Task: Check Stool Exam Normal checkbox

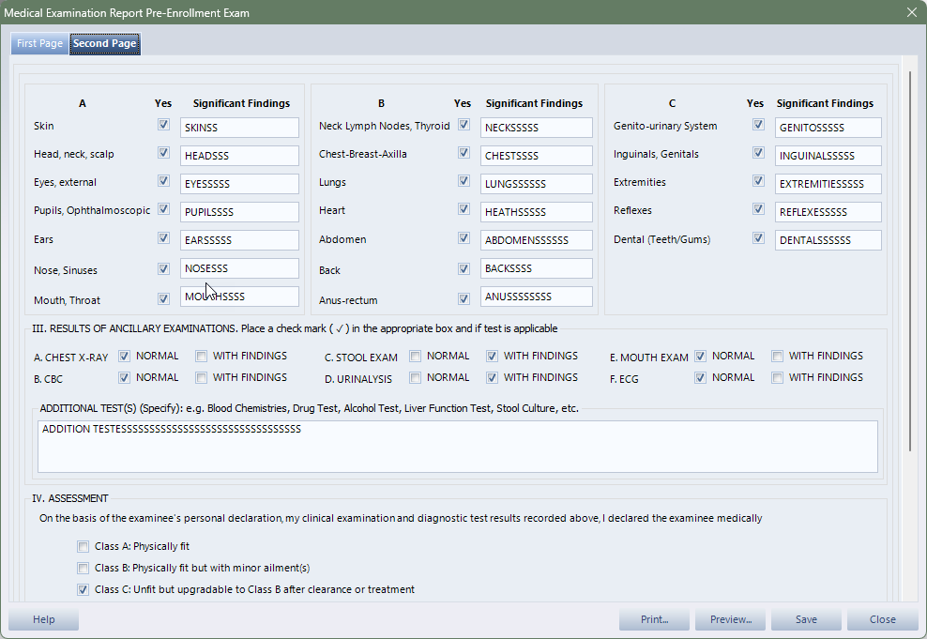Action: 416,357
